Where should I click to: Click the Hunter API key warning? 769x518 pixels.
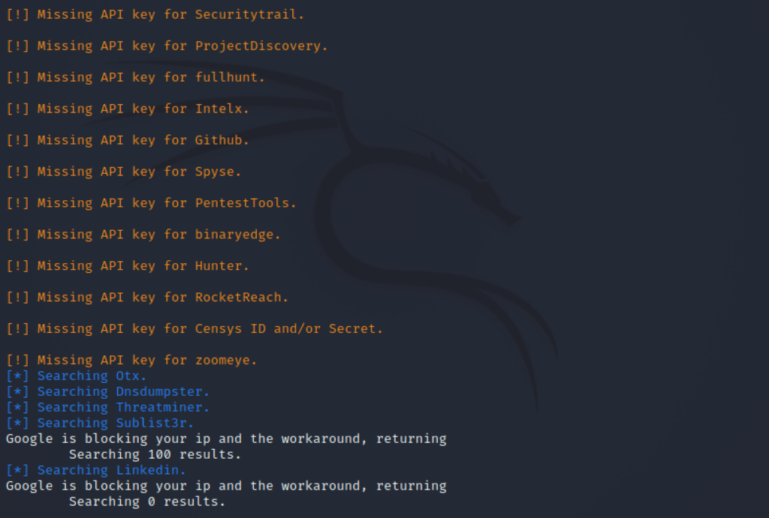tap(128, 266)
